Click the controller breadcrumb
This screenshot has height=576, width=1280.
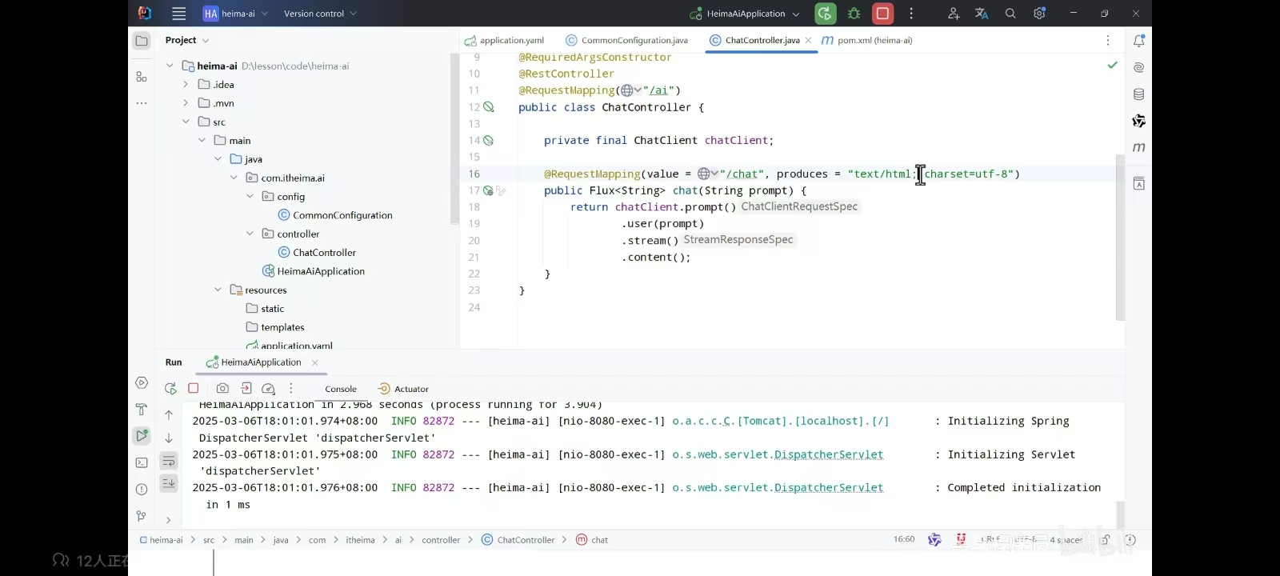pyautogui.click(x=441, y=540)
